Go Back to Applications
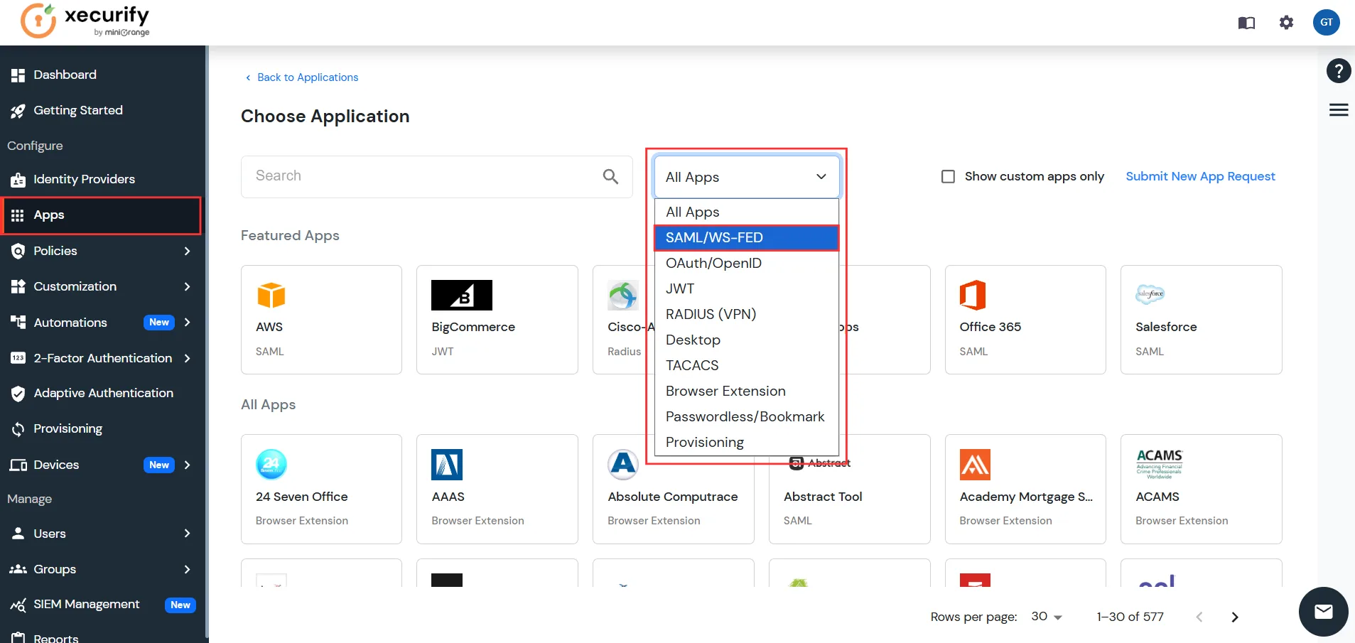The width and height of the screenshot is (1355, 643). [301, 77]
